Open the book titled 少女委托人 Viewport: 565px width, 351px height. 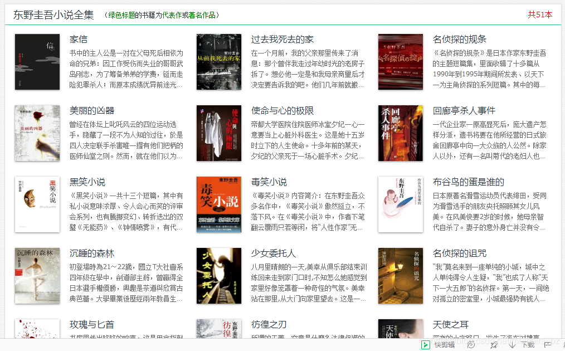[274, 253]
